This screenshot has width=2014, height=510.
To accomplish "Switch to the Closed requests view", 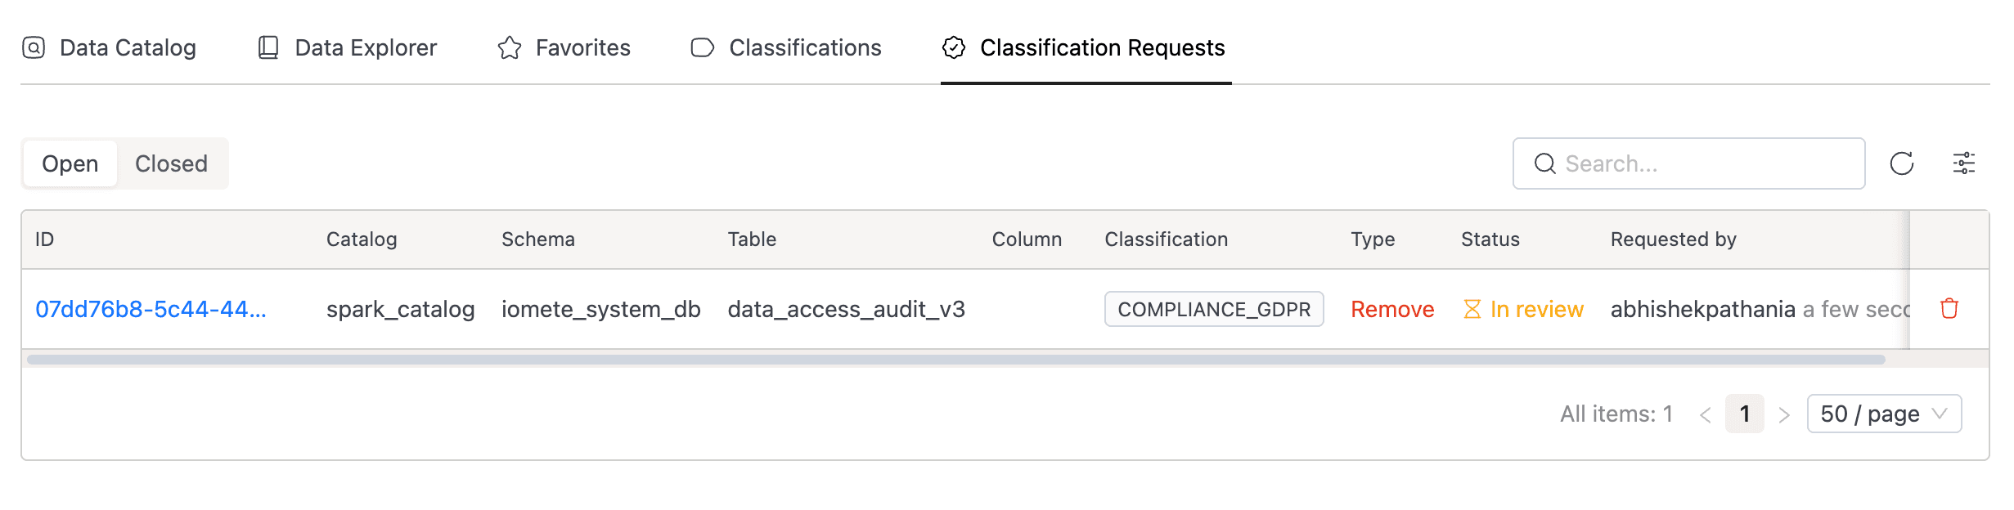I will point(171,163).
